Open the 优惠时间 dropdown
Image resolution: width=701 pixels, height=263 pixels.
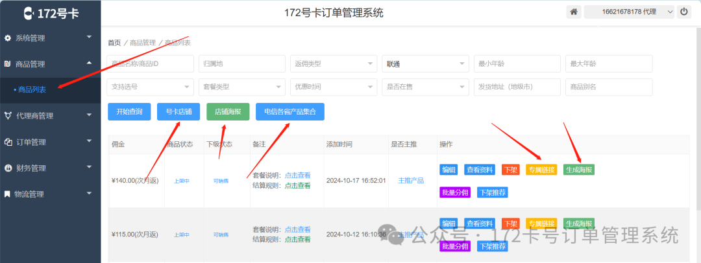(x=334, y=87)
